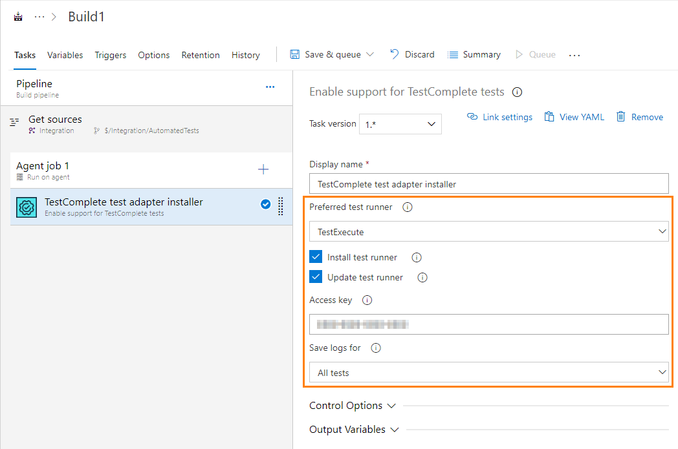Click the branch icon by $/Integration/AutomatedTests
678x449 pixels.
(97, 131)
